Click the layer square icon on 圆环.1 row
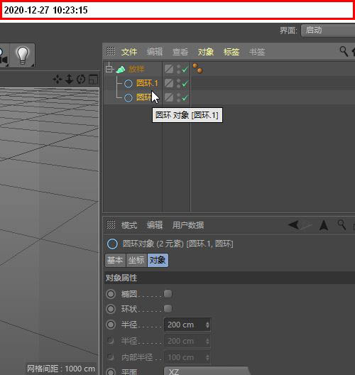Image resolution: width=355 pixels, height=375 pixels. [169, 83]
